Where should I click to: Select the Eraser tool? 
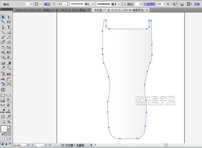[9, 42]
